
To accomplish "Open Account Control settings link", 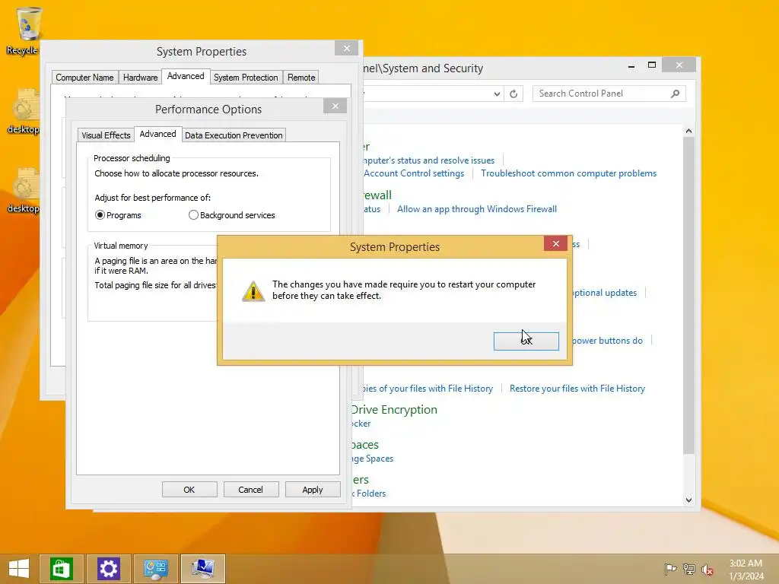I will coord(413,173).
